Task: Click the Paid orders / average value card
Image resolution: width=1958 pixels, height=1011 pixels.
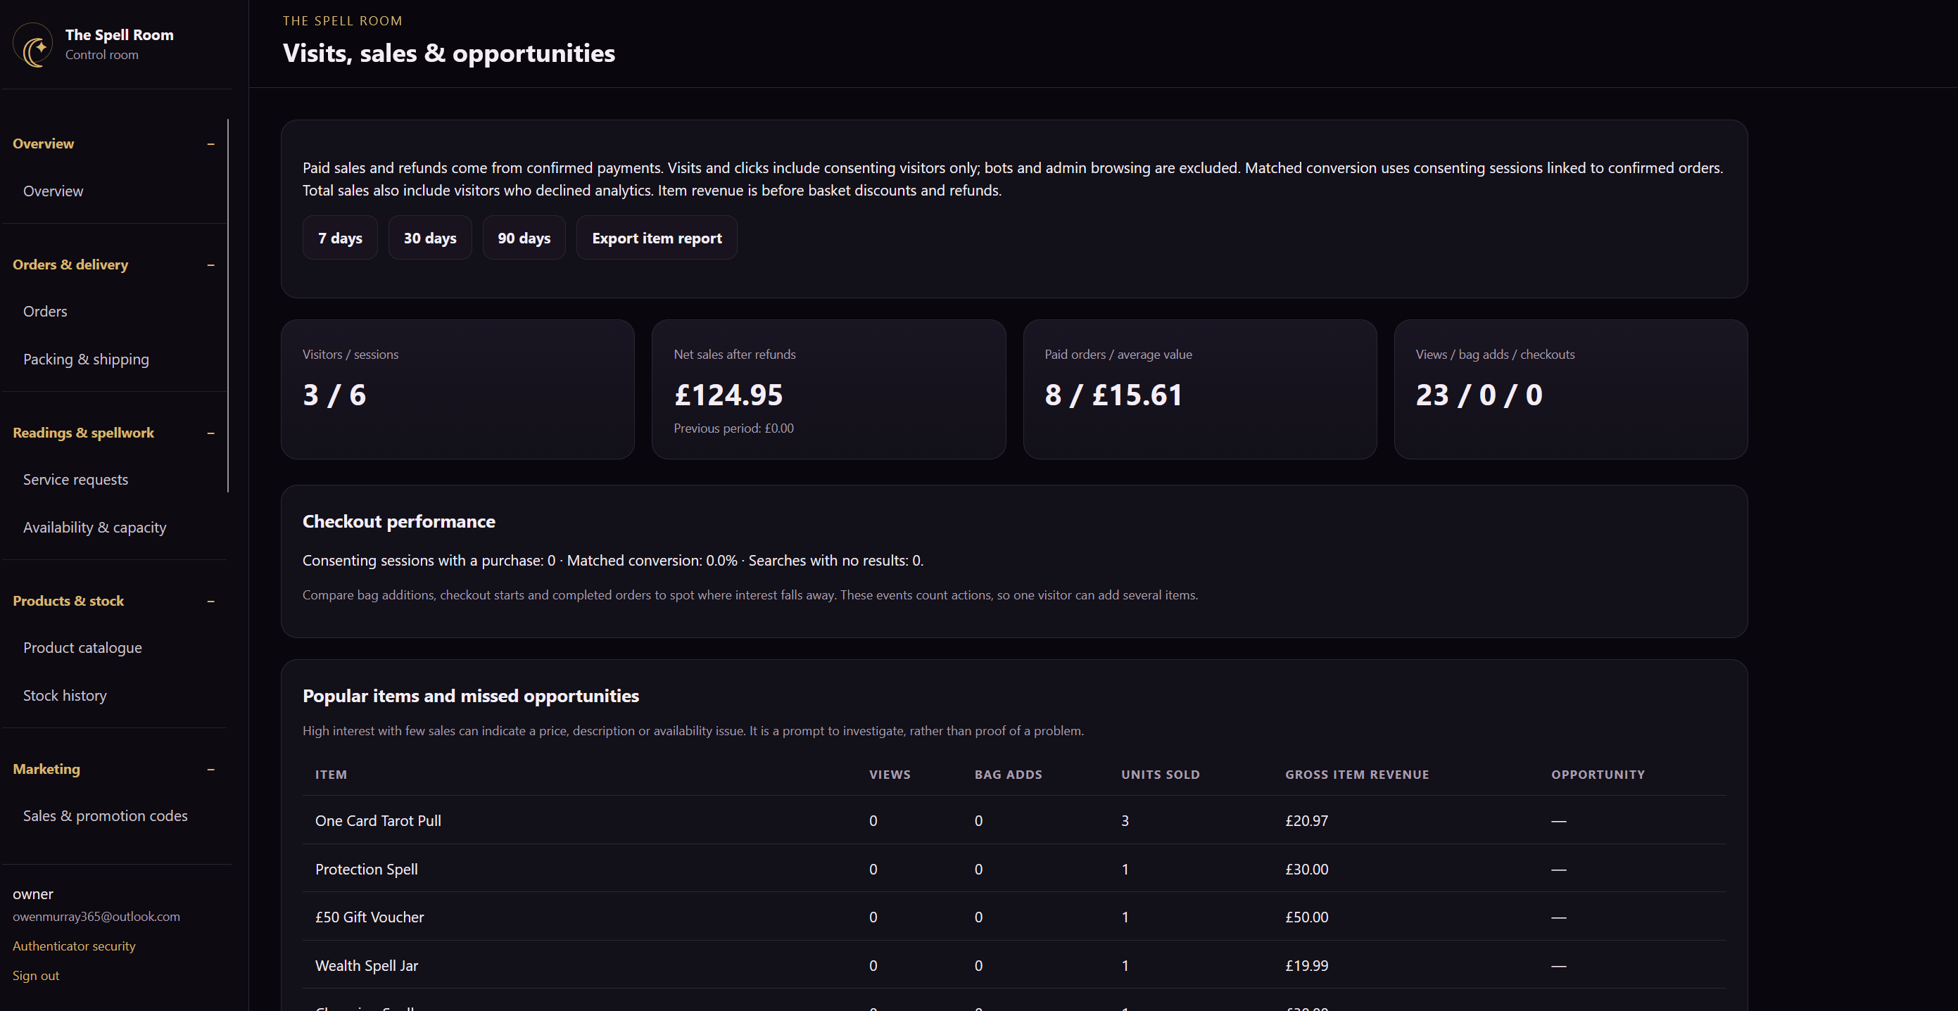Action: (1199, 389)
